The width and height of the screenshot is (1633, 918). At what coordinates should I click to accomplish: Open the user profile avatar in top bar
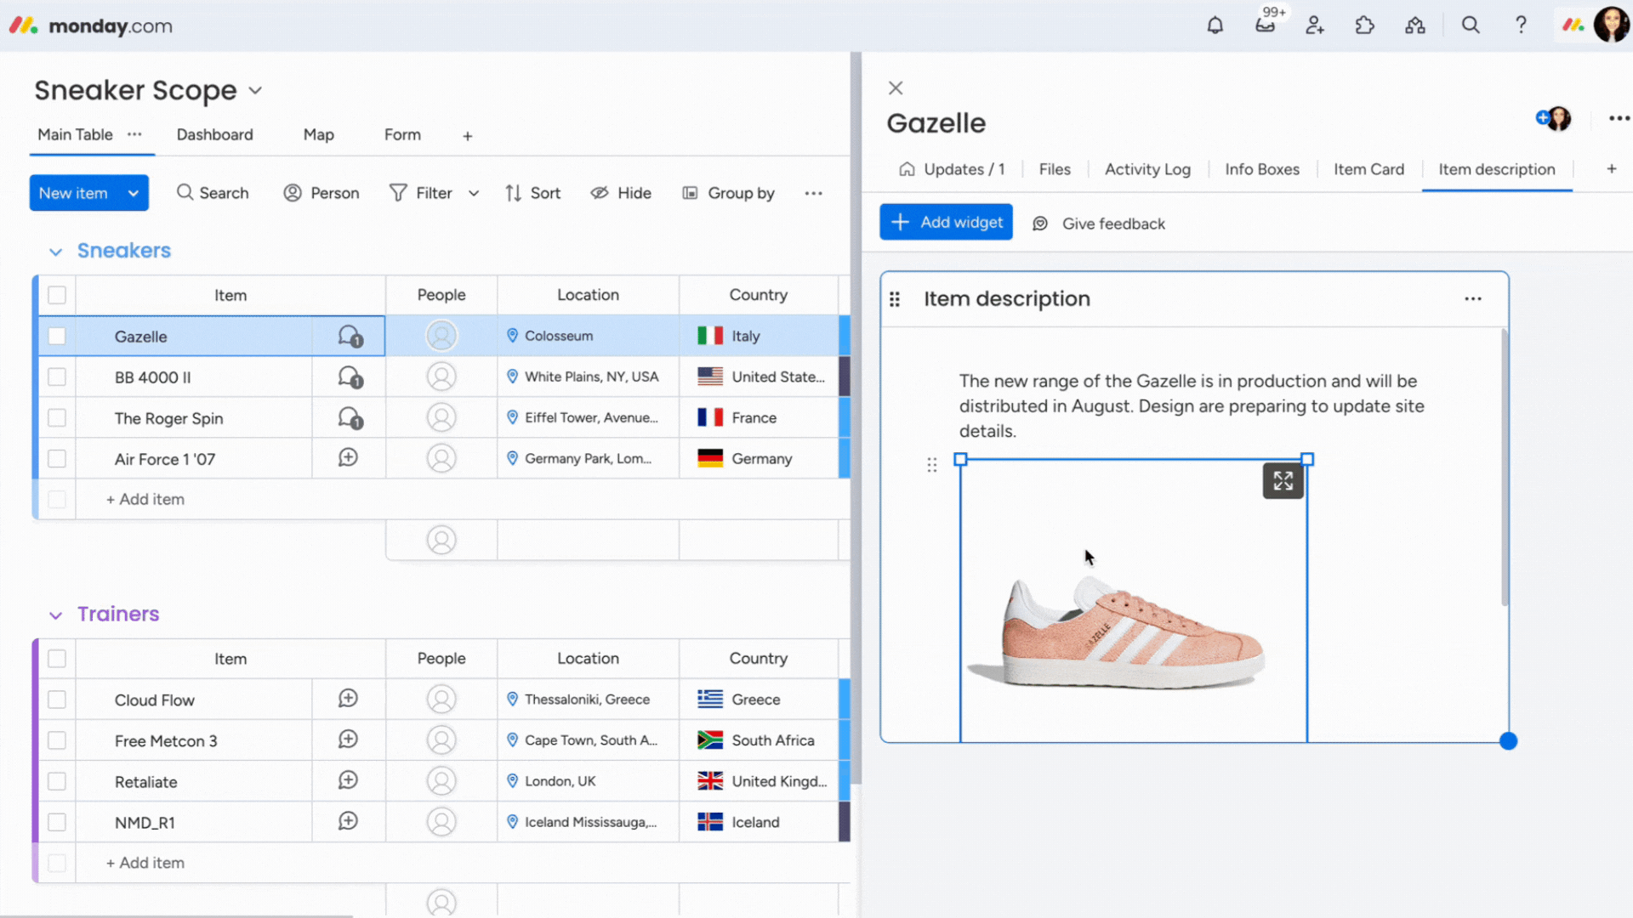point(1611,25)
